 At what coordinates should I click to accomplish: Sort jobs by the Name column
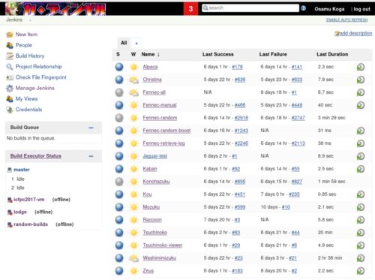point(148,54)
